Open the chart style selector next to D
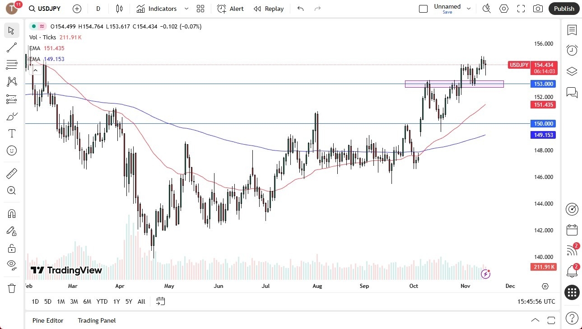582x329 pixels. pos(119,8)
